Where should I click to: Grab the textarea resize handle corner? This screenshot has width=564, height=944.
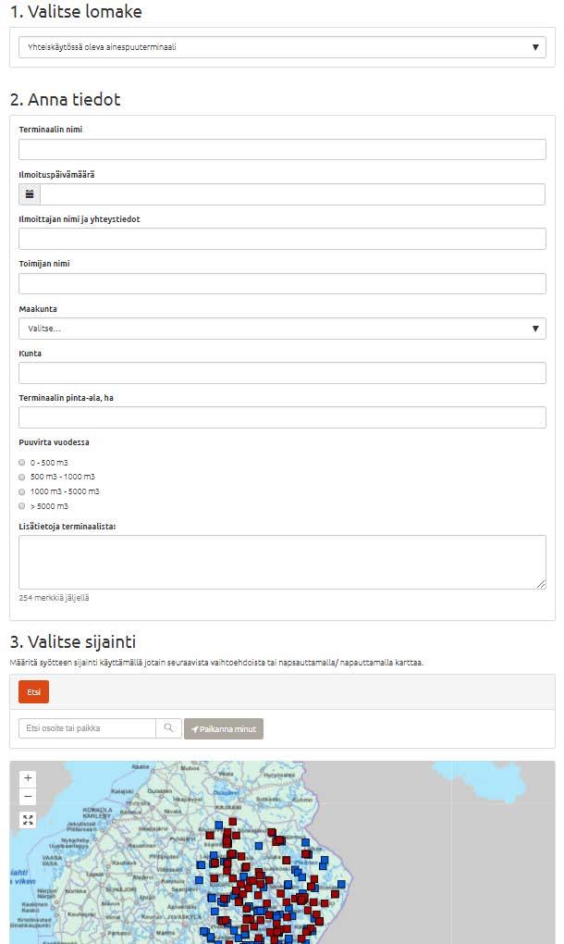coord(541,584)
